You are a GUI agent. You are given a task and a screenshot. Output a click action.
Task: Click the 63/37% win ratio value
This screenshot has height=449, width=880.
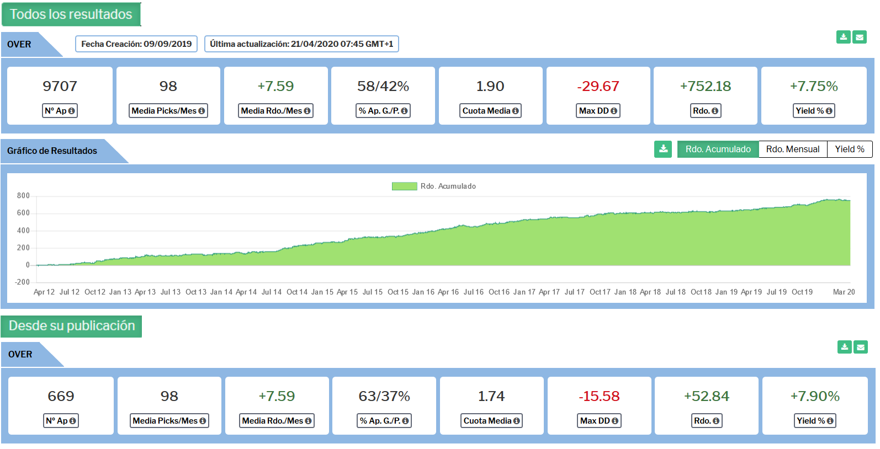point(384,396)
